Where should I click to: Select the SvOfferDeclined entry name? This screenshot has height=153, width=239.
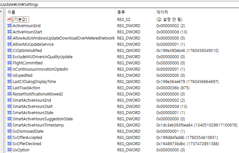[27, 144]
